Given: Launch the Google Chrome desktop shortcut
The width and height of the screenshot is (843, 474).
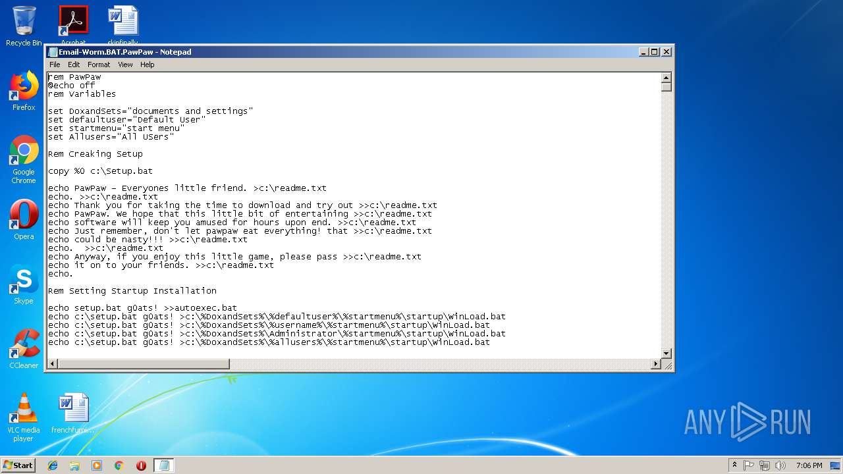Looking at the screenshot, I should 24,159.
